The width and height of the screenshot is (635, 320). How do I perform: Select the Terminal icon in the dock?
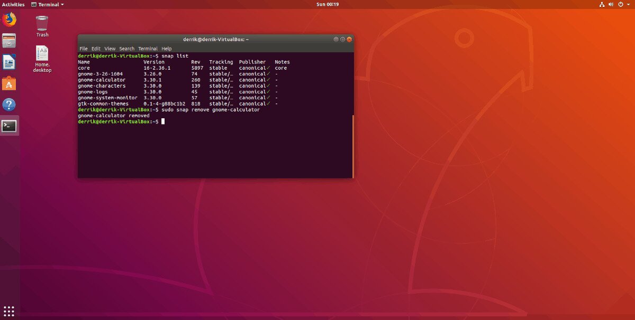(8, 126)
